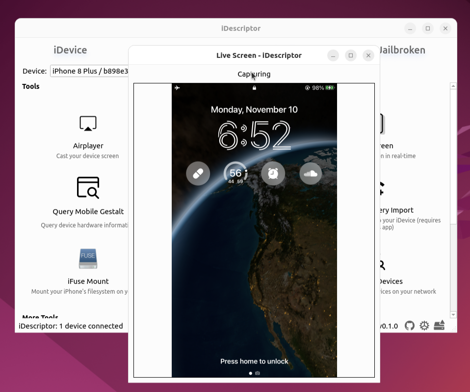This screenshot has width=470, height=392.
Task: Open the iDescriptor GitHub page icon
Action: (409, 325)
